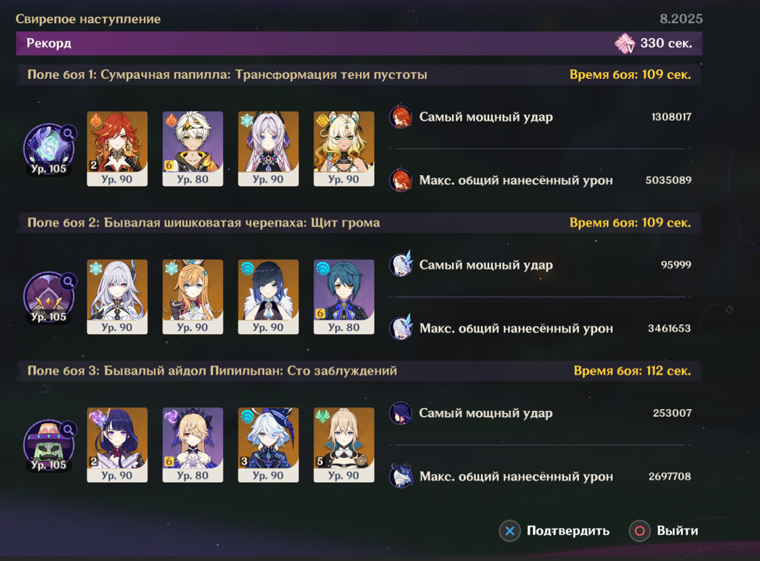Select the Hydro character with blue hat

pos(268,445)
